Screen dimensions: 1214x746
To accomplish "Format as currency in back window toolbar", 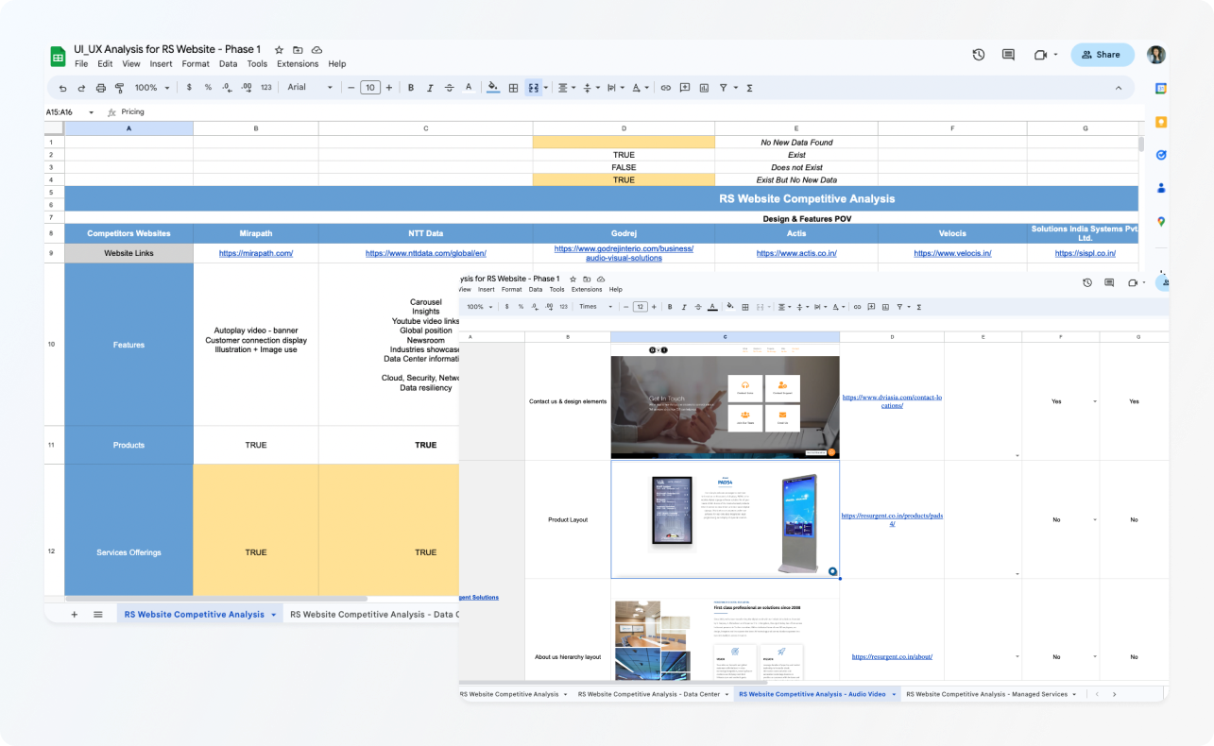I will click(x=189, y=88).
